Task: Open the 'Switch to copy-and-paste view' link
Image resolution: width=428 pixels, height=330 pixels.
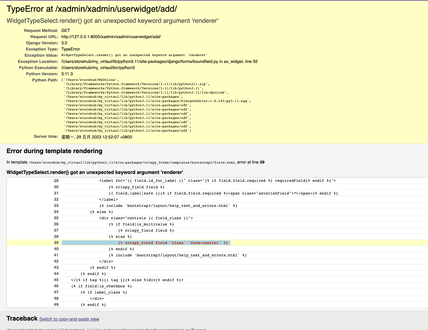Action: pyautogui.click(x=69, y=319)
